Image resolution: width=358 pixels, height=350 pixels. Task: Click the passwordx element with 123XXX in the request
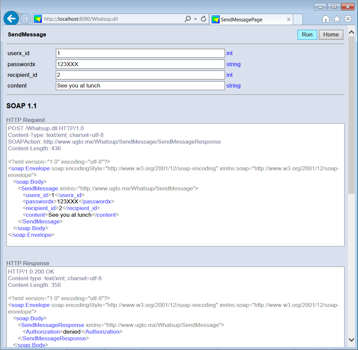click(x=69, y=202)
